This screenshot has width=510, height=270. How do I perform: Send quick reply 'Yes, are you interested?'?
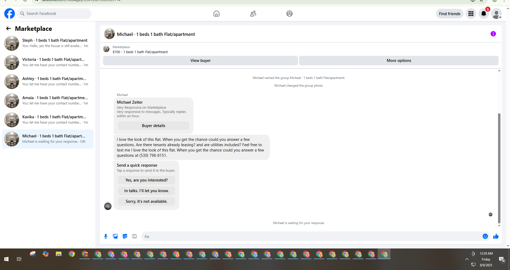tap(147, 180)
